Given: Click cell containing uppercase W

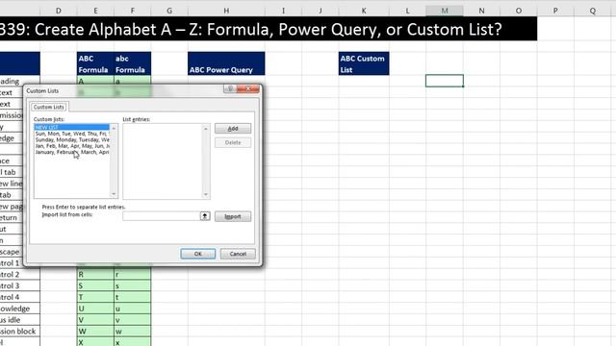Looking at the screenshot, I should pyautogui.click(x=95, y=331).
